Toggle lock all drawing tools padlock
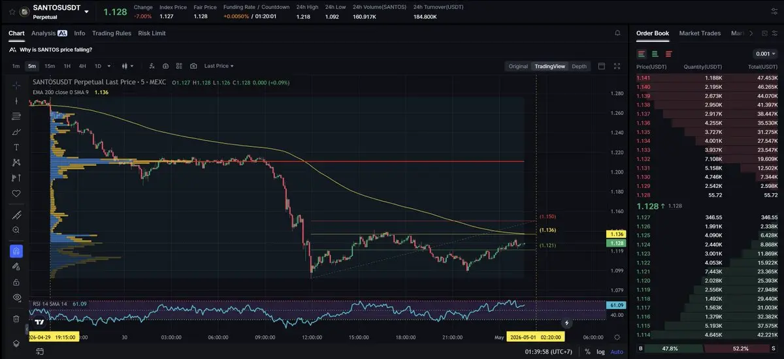The height and width of the screenshot is (359, 784). 16,282
